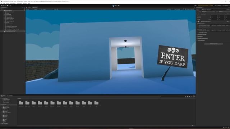Open the GameObject menu

pos(13,3)
